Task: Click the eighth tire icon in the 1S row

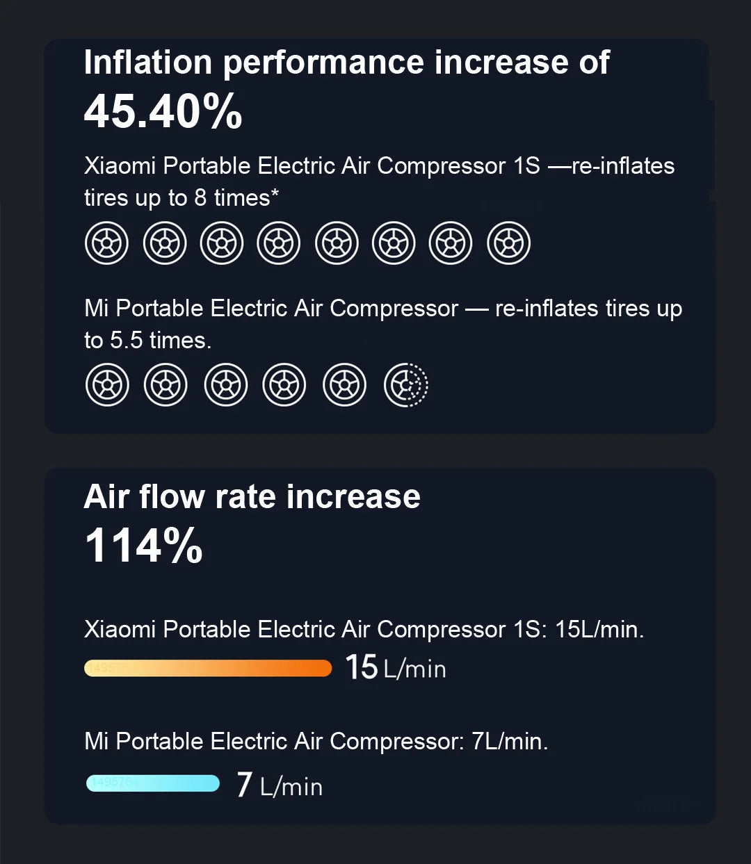Action: tap(508, 243)
